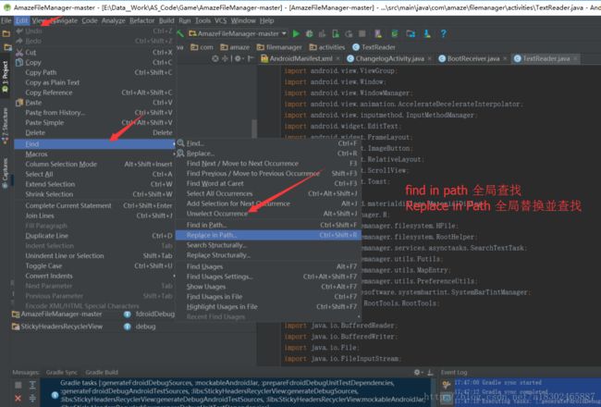Click project pane gear settings icon
The height and width of the screenshot is (407, 601).
pos(238,58)
